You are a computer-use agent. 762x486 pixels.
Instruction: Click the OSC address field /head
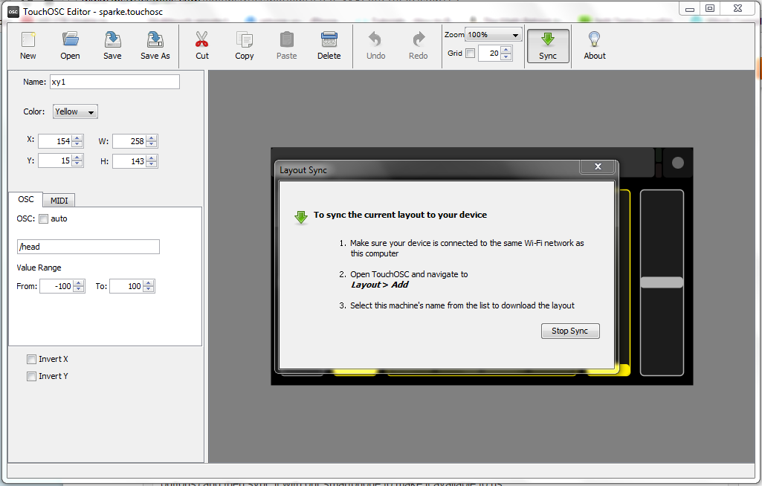pos(88,247)
